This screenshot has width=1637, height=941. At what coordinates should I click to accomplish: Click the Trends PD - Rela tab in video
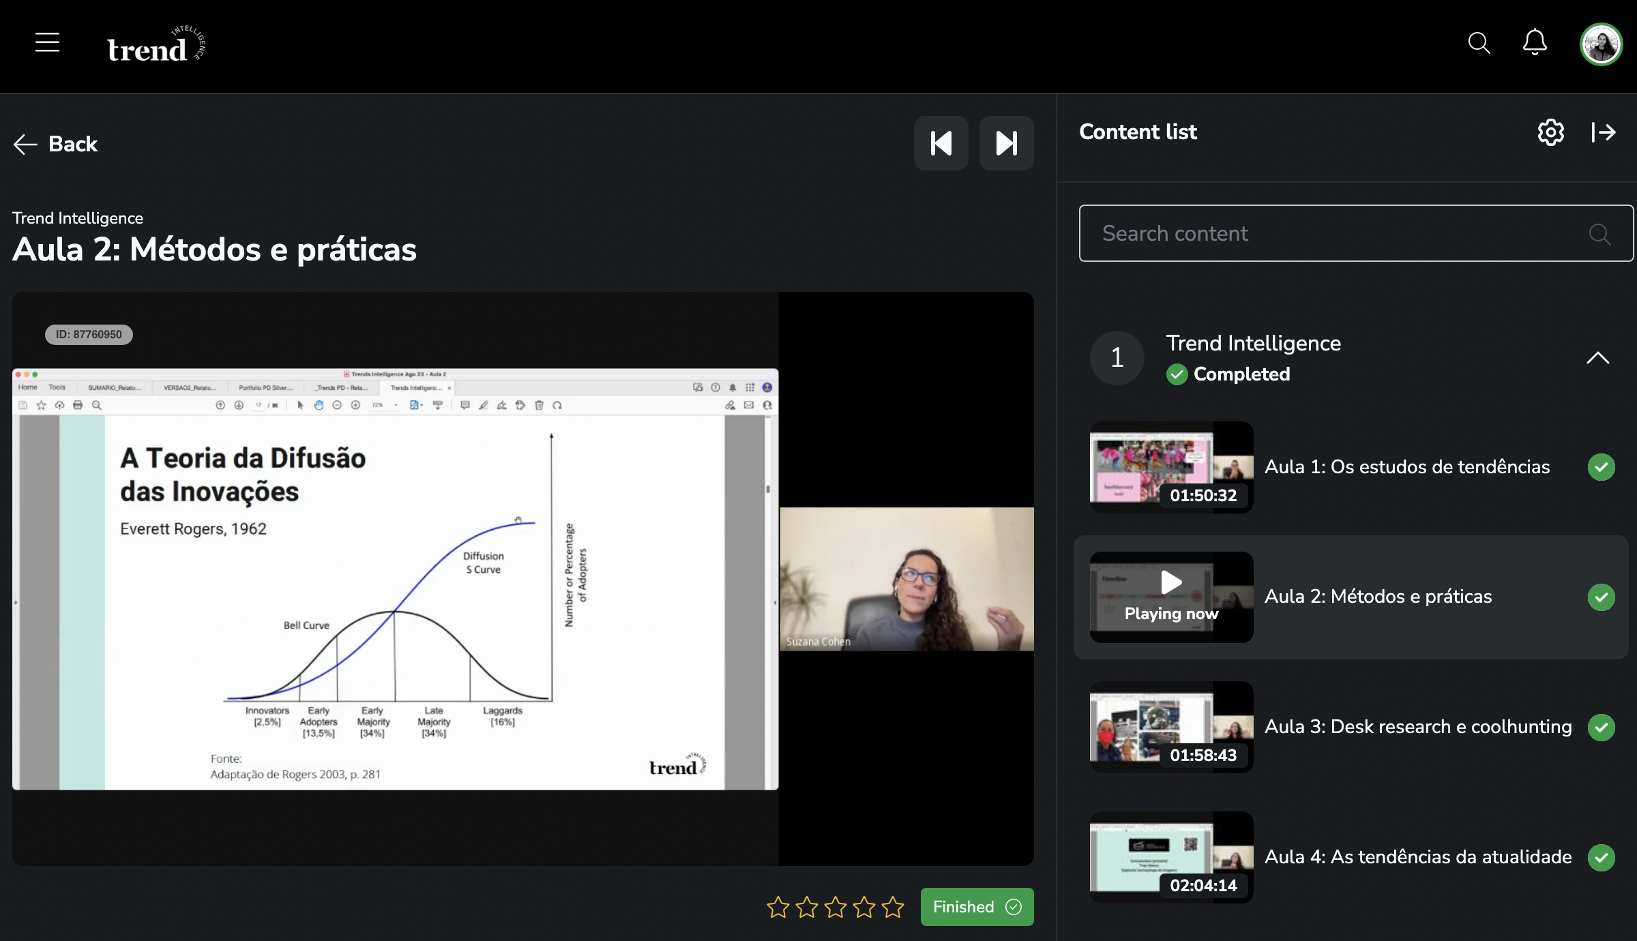342,387
